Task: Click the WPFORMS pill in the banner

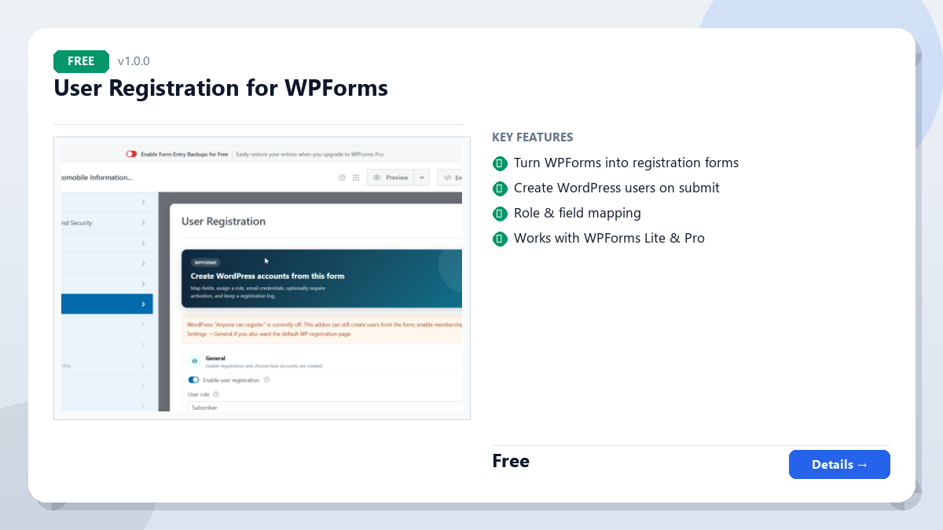Action: tap(206, 262)
